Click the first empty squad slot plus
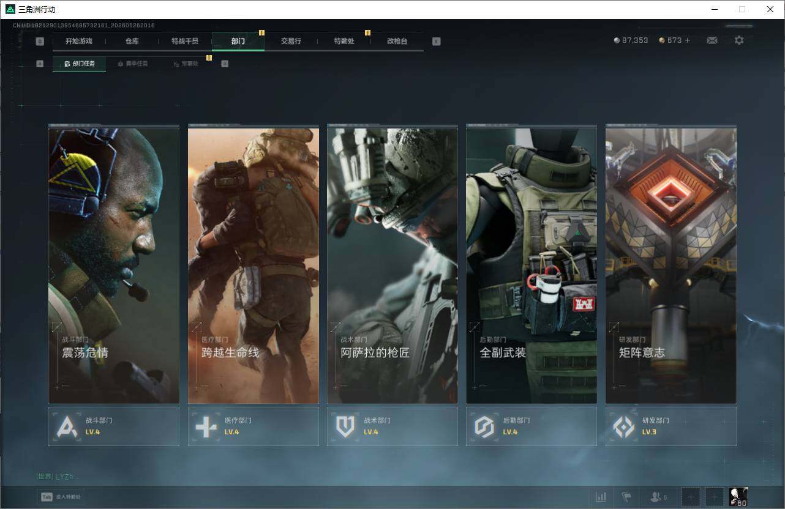Image resolution: width=785 pixels, height=509 pixels. 691,497
